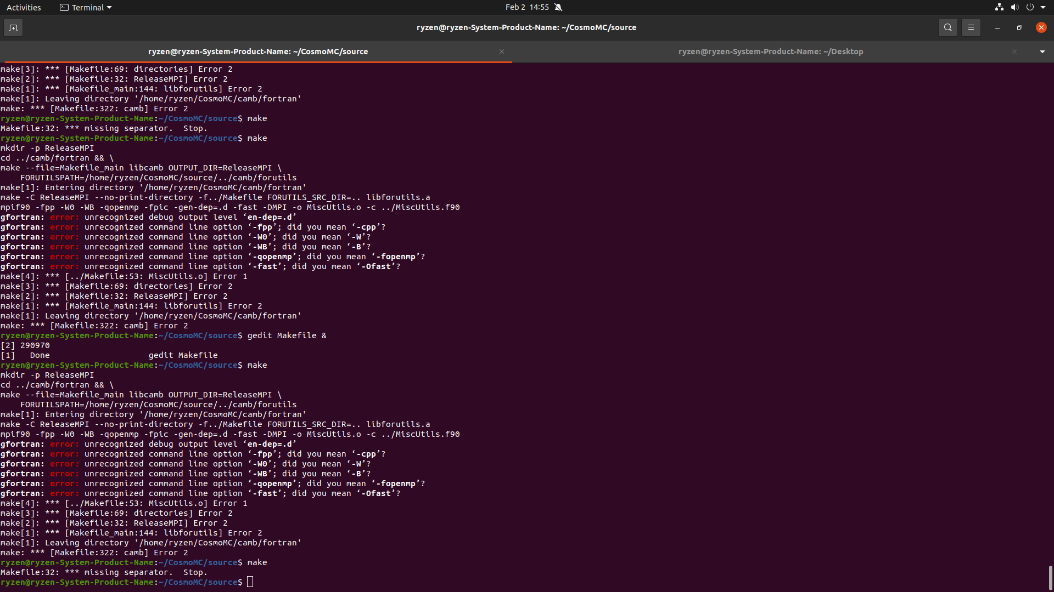Switch to the ~/Desktop terminal tab
The height and width of the screenshot is (592, 1054).
(771, 52)
